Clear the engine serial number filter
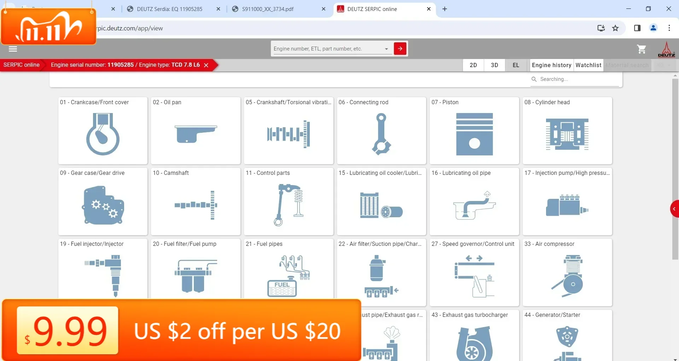Viewport: 679px width, 361px height. pos(206,65)
